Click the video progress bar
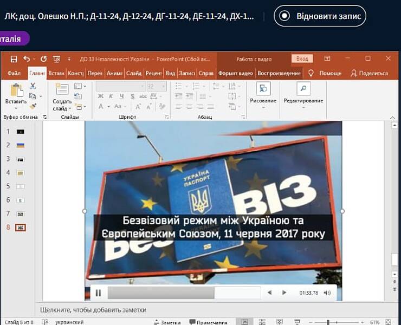This screenshot has height=325, width=401. click(184, 293)
